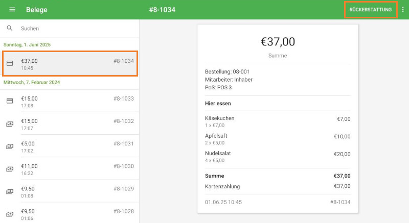Click the RÜCKERSTATTUNG refund button
This screenshot has height=223, width=409.
(371, 10)
